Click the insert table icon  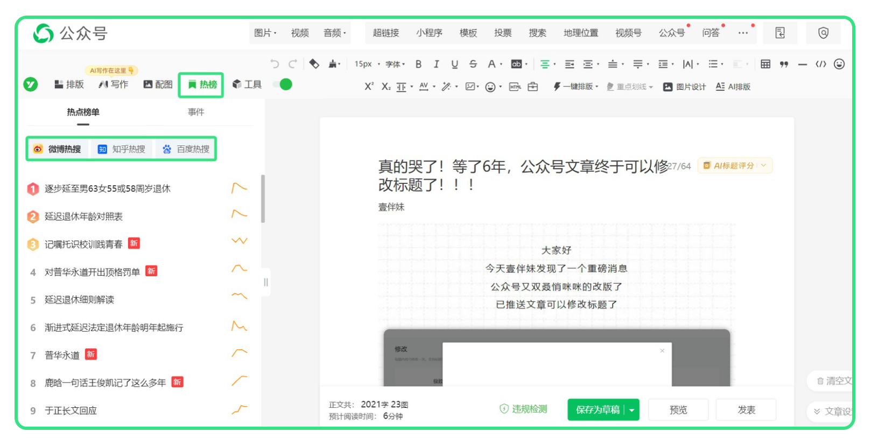pos(765,64)
